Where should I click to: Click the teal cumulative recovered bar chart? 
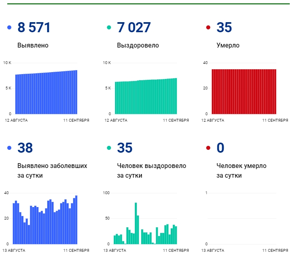click(146, 96)
